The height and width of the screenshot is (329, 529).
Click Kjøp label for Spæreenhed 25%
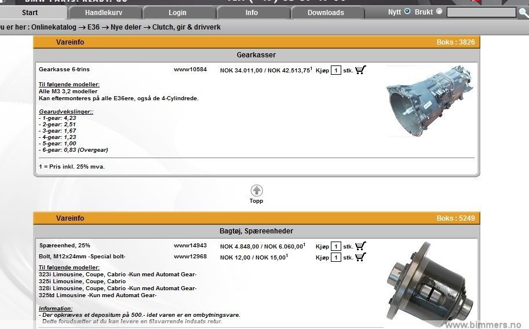tap(322, 247)
